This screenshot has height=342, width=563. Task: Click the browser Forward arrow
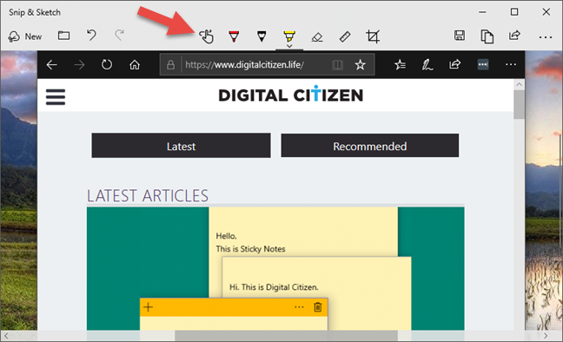coord(79,65)
